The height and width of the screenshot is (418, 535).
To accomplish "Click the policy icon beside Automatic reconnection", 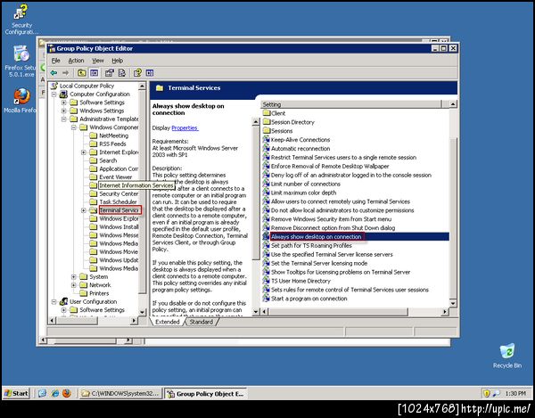I will click(266, 149).
